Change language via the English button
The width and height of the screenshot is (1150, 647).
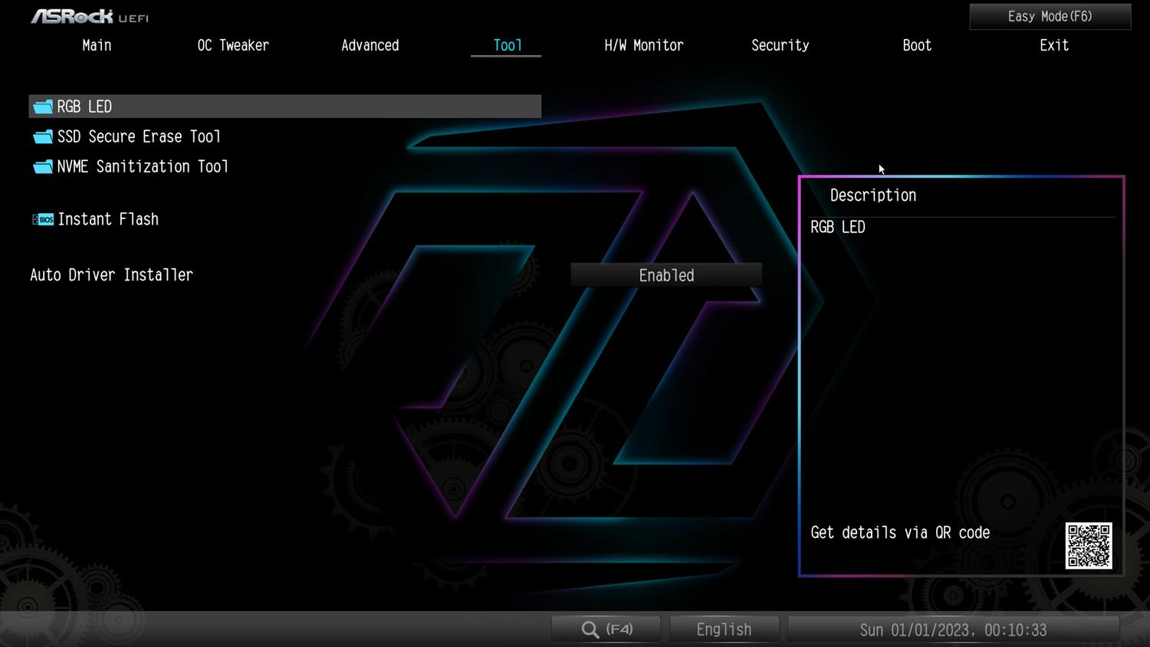coord(724,629)
